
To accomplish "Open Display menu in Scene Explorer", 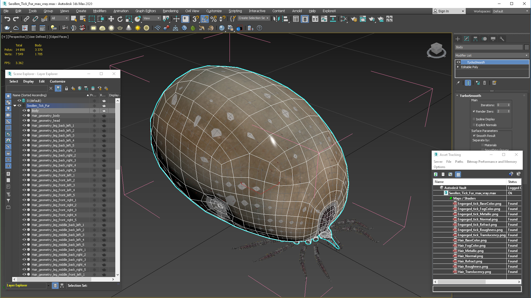I will (28, 81).
